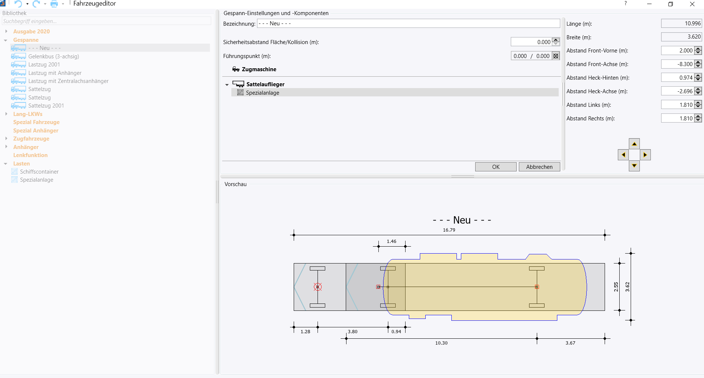
Task: Open the print options dropdown arrow
Action: pos(63,4)
